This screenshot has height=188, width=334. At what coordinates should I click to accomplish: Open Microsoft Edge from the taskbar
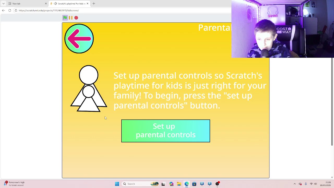point(187,184)
